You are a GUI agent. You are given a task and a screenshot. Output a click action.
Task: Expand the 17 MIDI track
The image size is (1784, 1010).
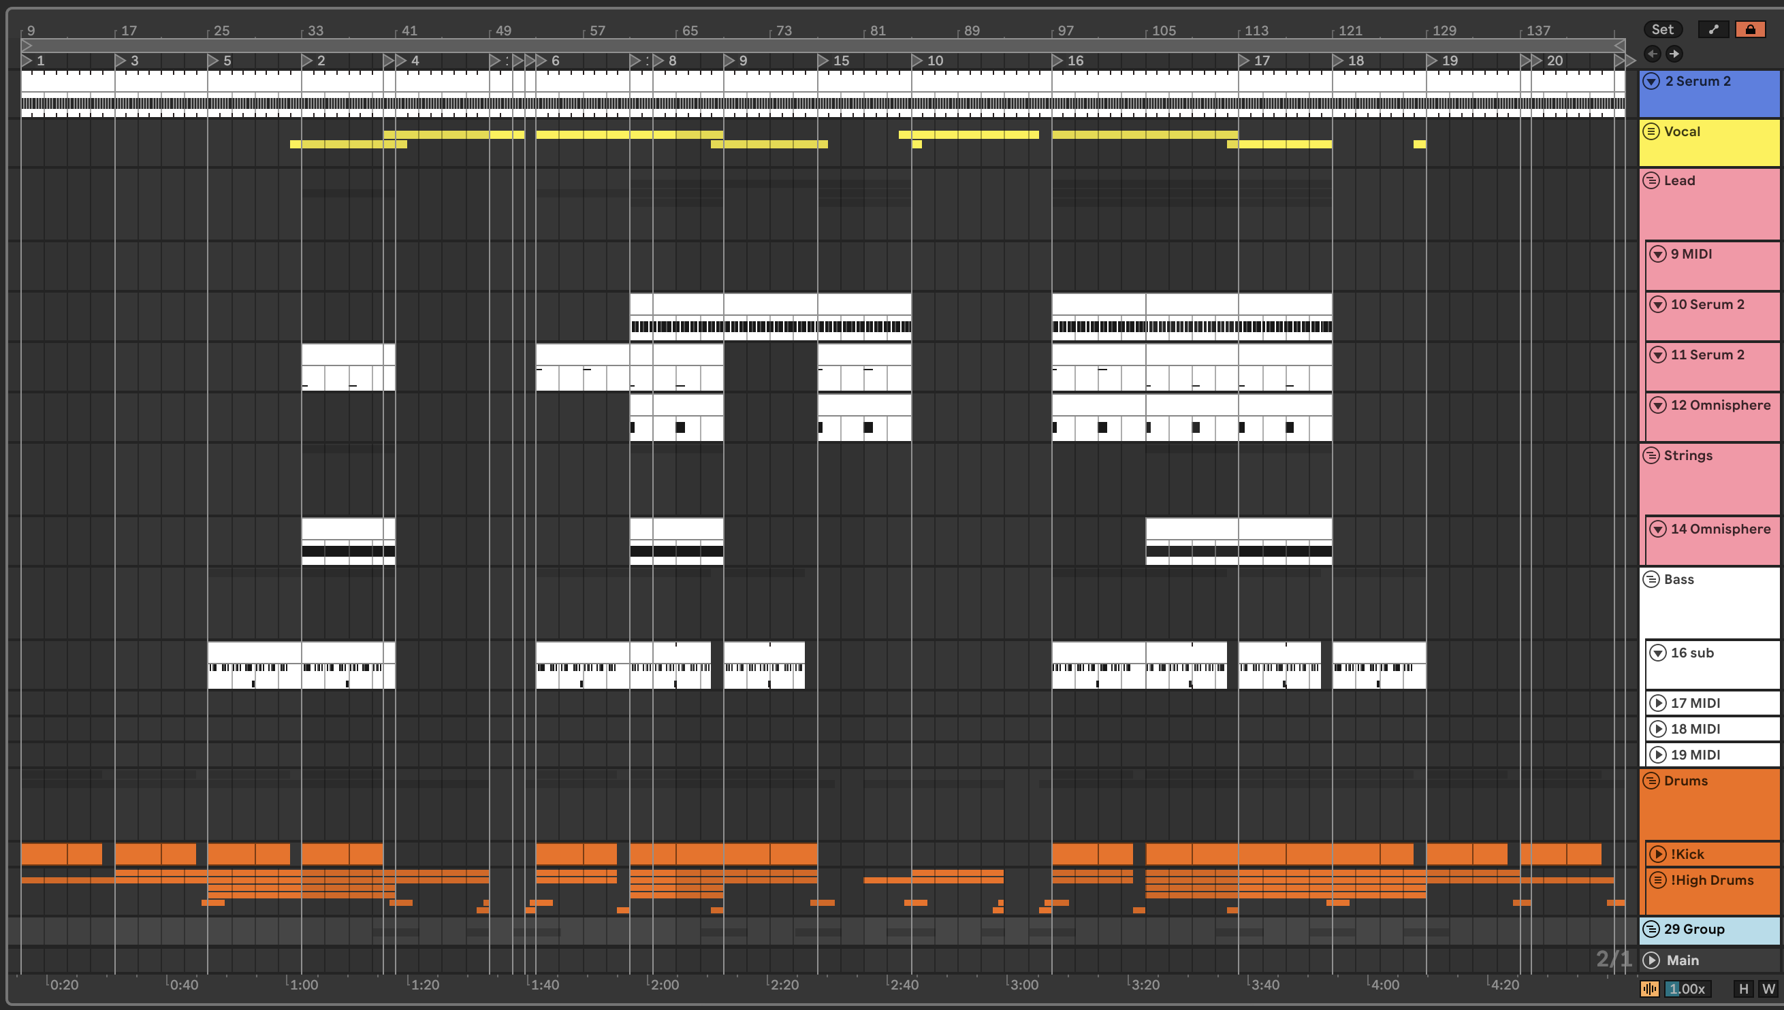1659,702
